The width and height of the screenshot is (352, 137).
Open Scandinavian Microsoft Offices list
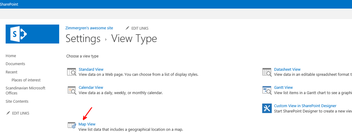coord(25,90)
